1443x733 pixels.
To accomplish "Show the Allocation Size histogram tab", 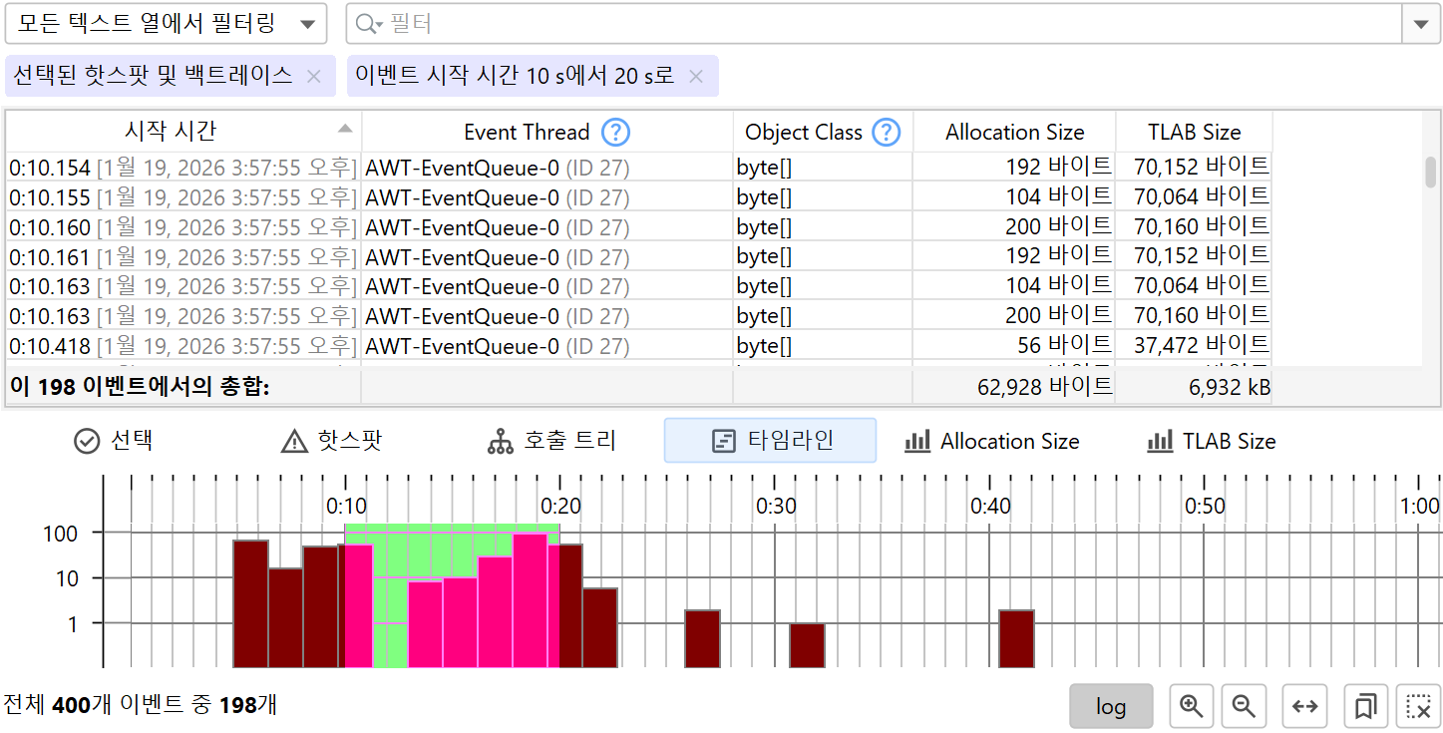I will click(x=992, y=441).
